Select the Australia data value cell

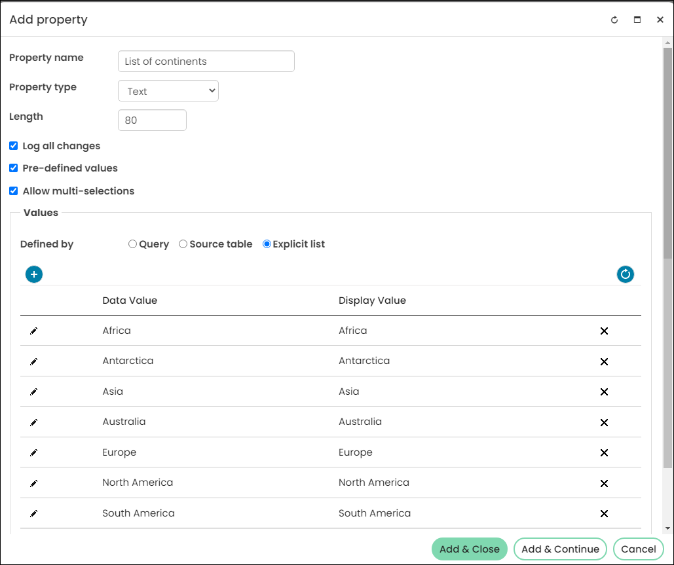pyautogui.click(x=124, y=422)
